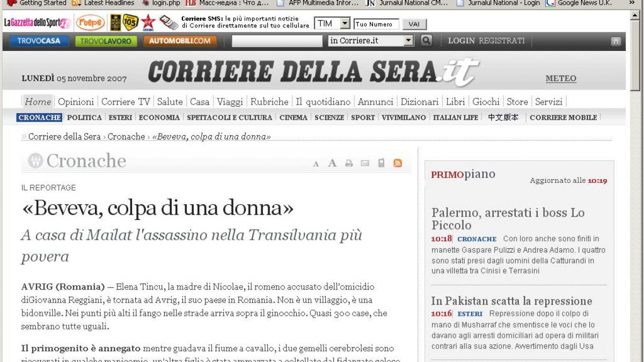Viewport: 644px width, 362px height.
Task: Click the magnifier search icon button
Action: pos(426,40)
